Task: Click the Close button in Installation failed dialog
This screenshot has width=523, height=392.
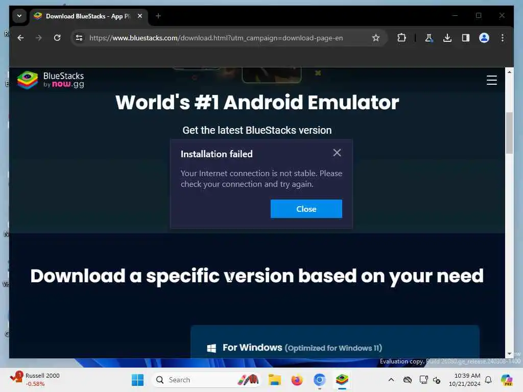Action: 306,209
